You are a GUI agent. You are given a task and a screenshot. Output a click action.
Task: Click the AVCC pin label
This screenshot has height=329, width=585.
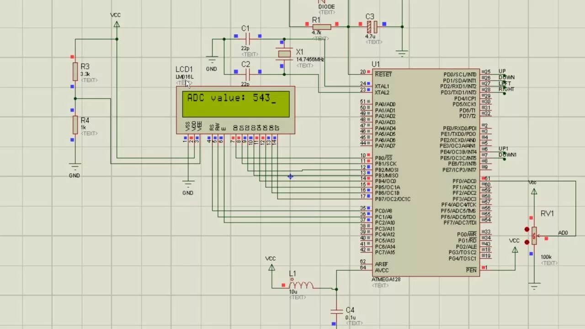[382, 271]
